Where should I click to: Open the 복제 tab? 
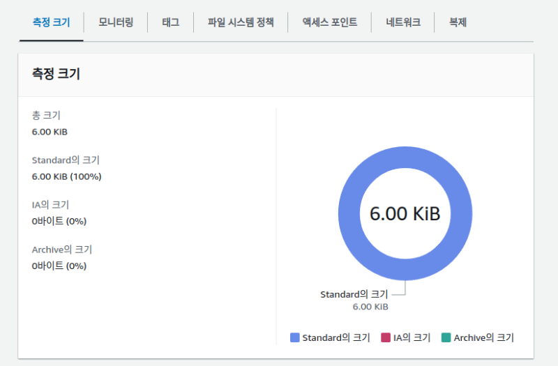pos(458,22)
